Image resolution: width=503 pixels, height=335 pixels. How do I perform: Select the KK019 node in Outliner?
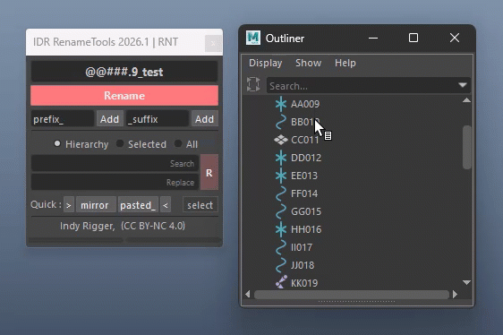(304, 283)
